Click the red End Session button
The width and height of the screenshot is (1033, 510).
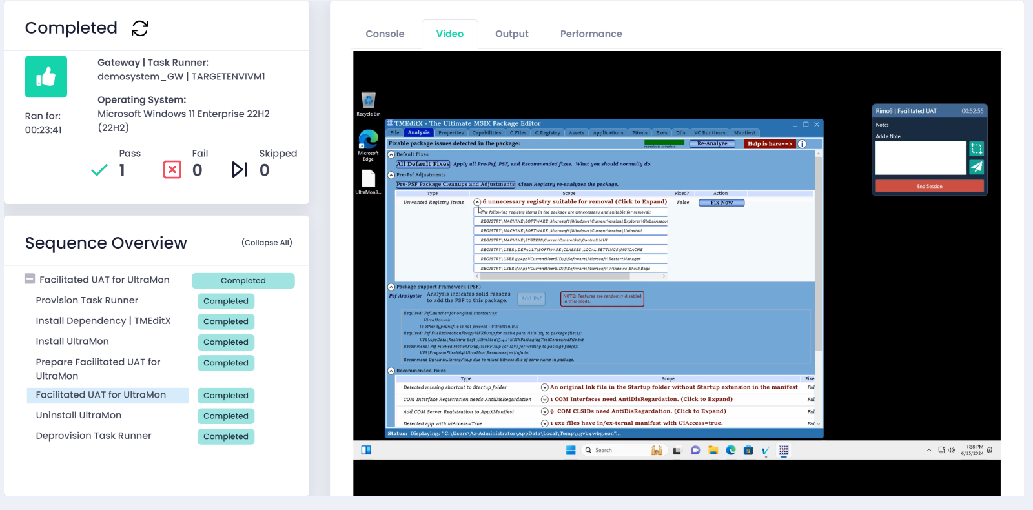(x=929, y=186)
